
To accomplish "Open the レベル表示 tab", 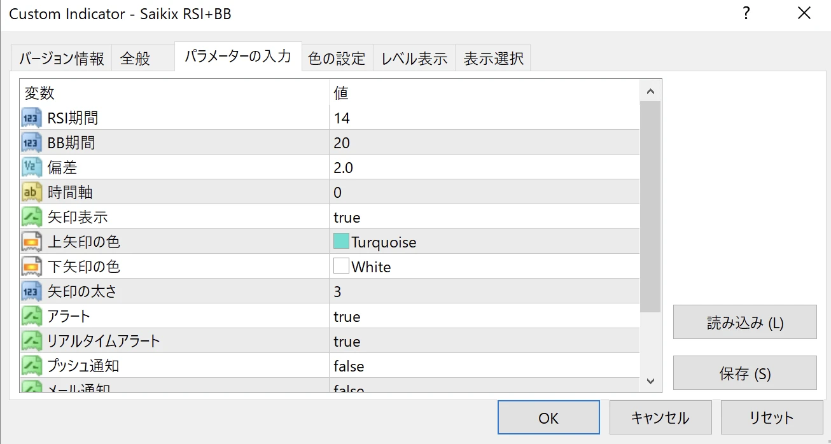I will 414,59.
